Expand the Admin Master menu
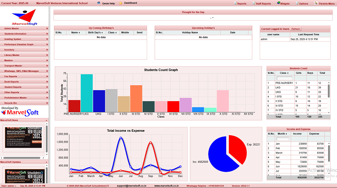 (24, 28)
